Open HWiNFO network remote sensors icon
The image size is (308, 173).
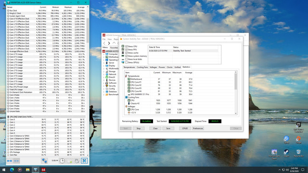tap(44, 161)
